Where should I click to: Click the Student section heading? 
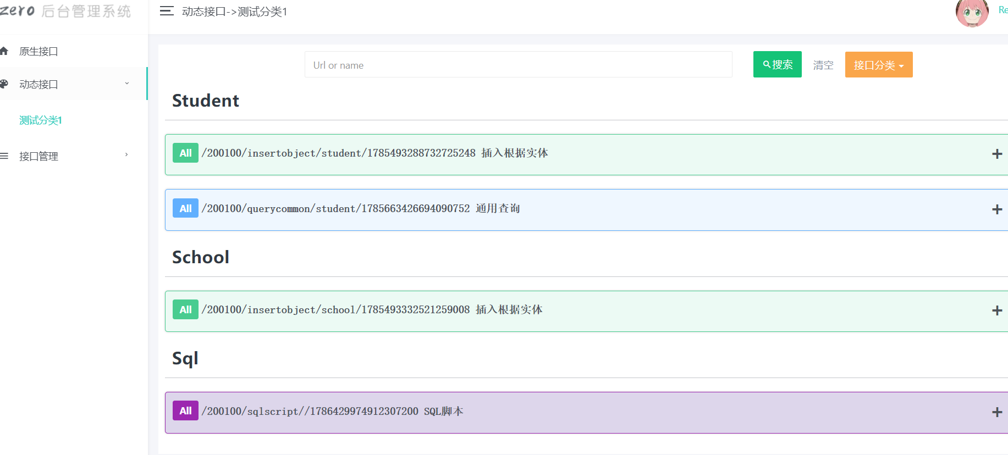coord(206,101)
